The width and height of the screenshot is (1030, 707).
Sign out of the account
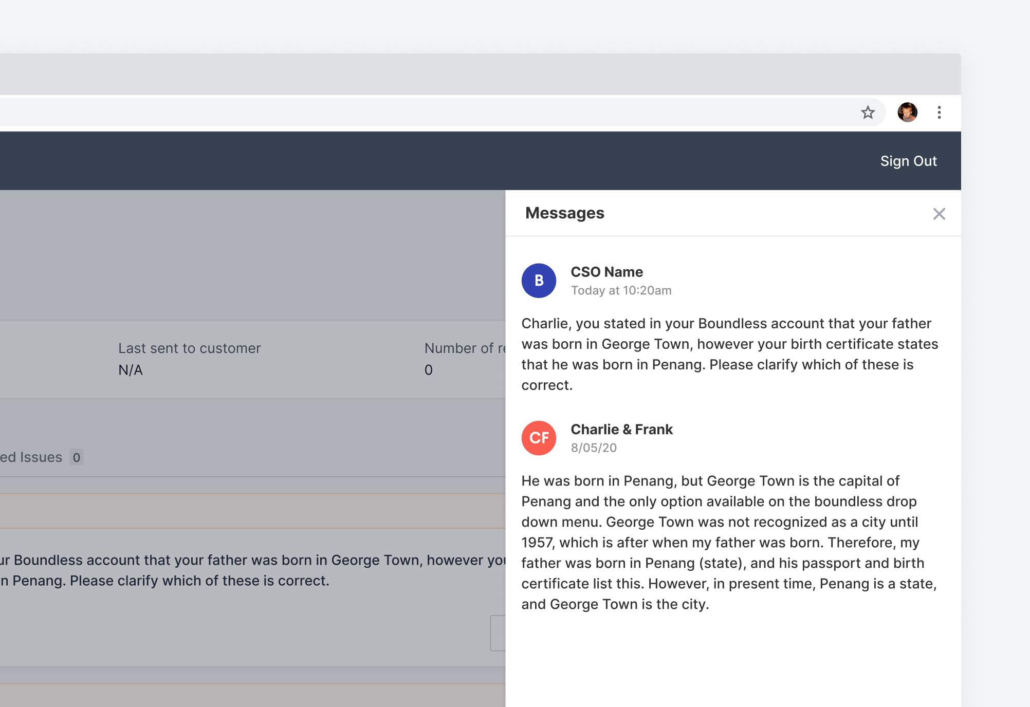(908, 161)
